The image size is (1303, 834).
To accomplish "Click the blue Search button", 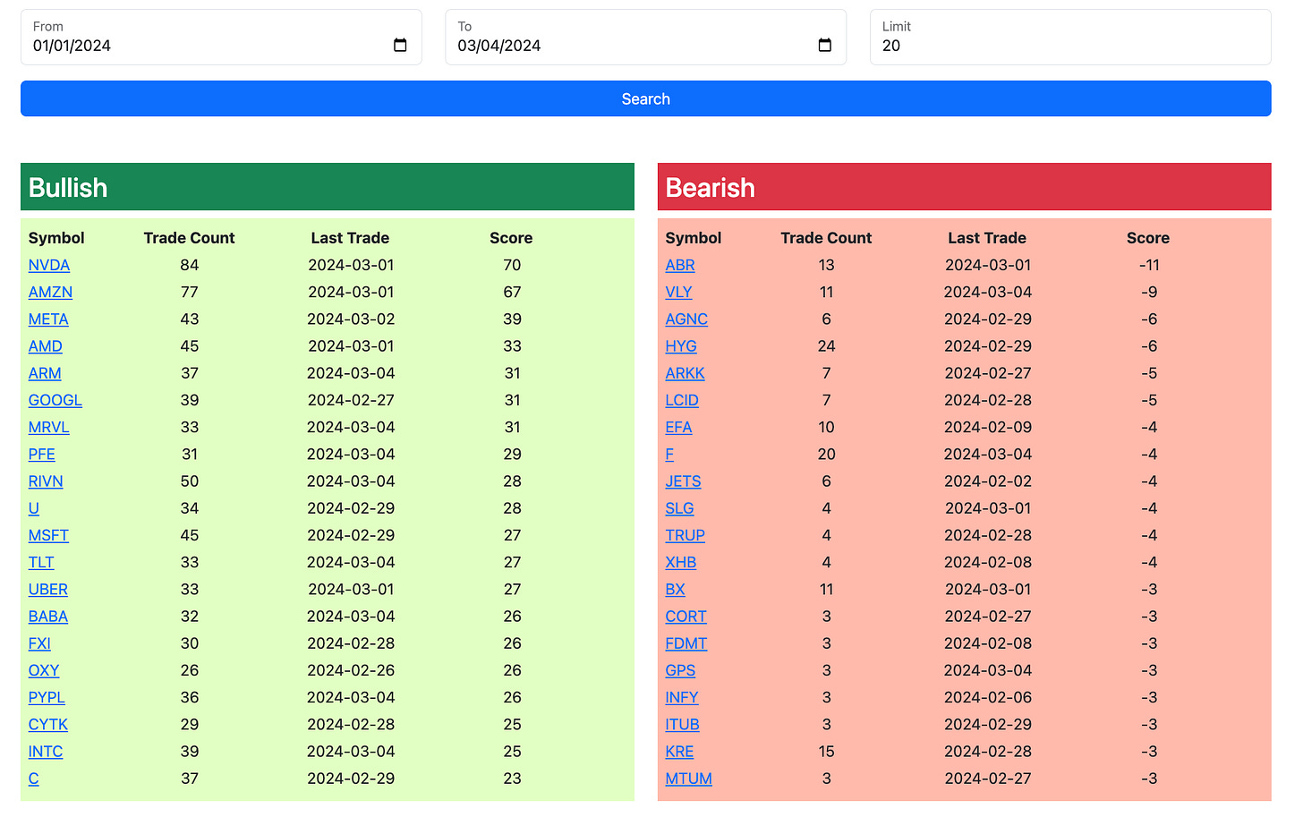I will pyautogui.click(x=645, y=98).
